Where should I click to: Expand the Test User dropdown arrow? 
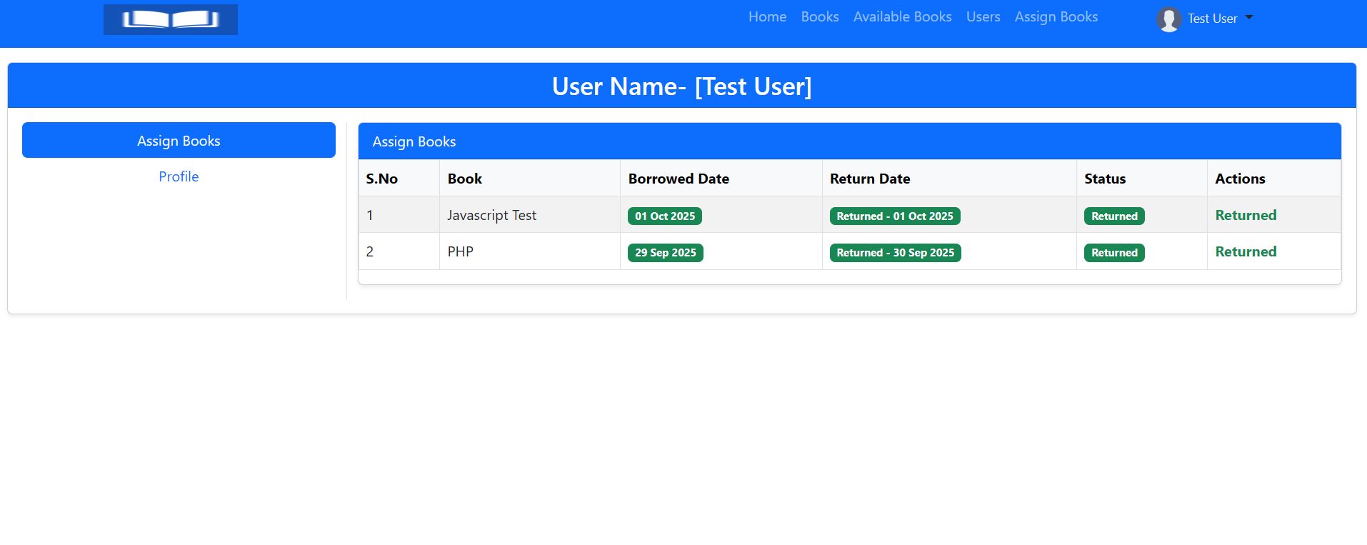(1249, 18)
